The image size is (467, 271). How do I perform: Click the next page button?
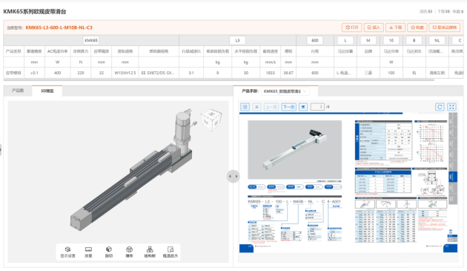click(x=288, y=107)
